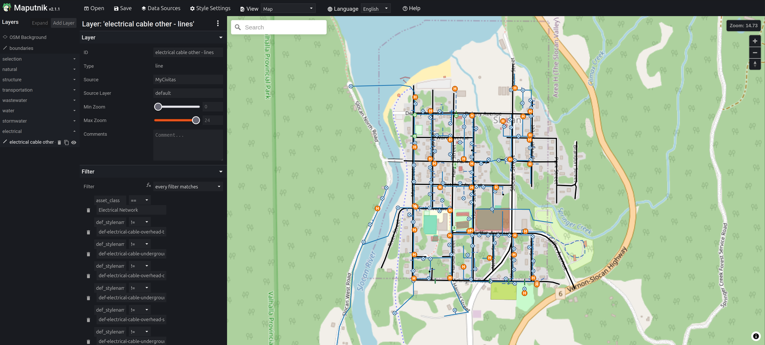
Task: Duplicate the electrical cable other layer
Action: [67, 143]
